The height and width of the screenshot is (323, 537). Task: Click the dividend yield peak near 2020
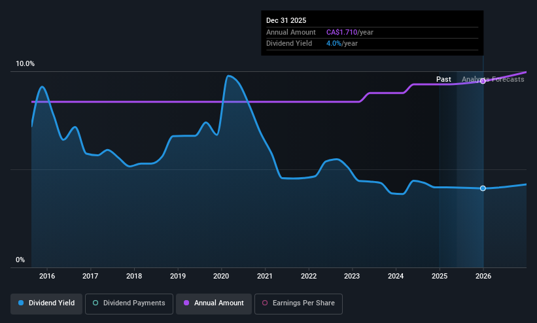click(x=228, y=76)
